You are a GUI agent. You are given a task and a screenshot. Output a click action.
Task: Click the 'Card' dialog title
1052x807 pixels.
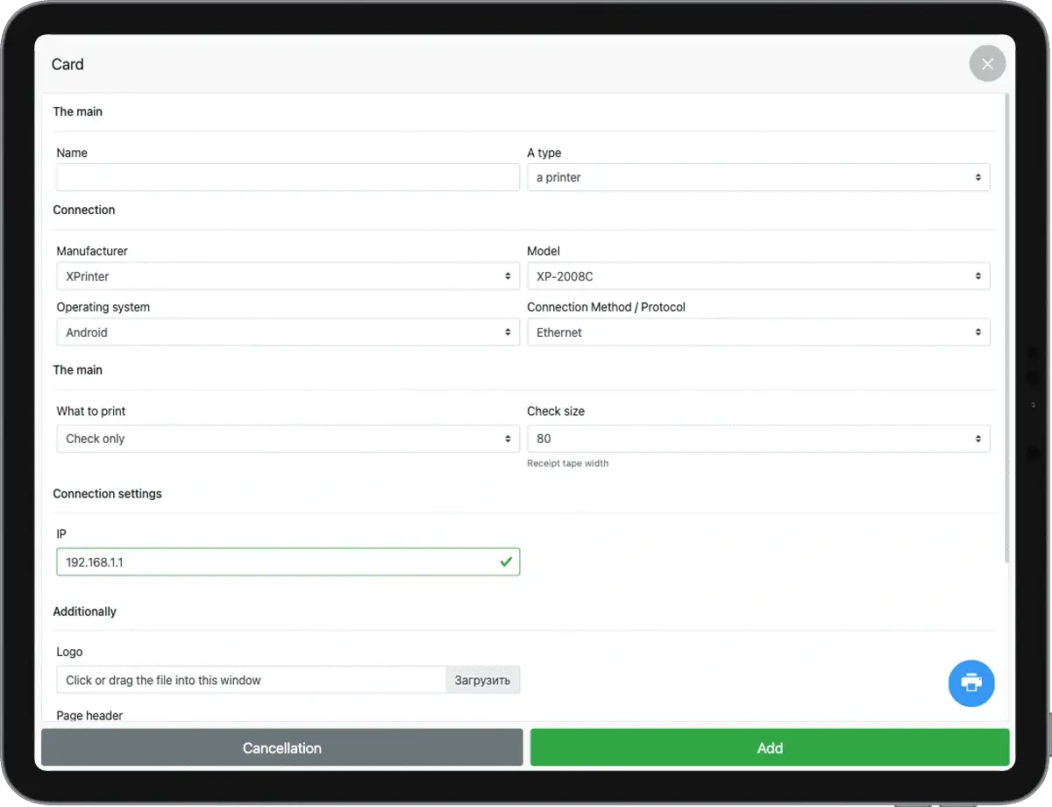(68, 64)
